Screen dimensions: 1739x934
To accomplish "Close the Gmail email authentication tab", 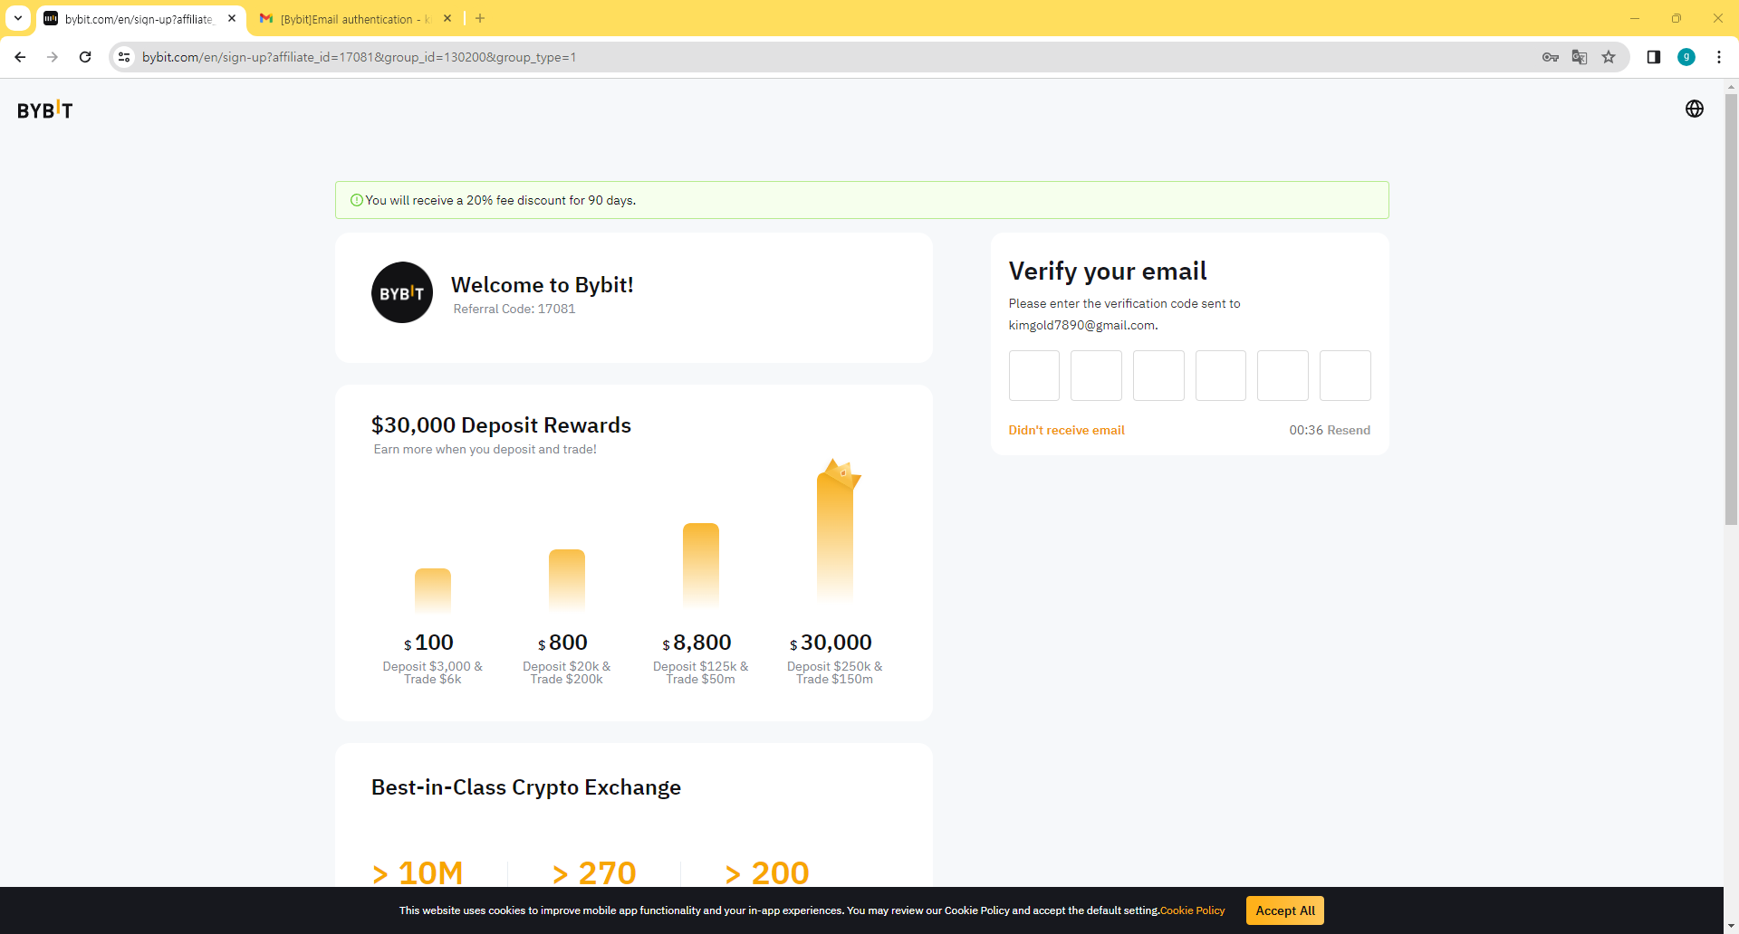I will click(x=447, y=18).
